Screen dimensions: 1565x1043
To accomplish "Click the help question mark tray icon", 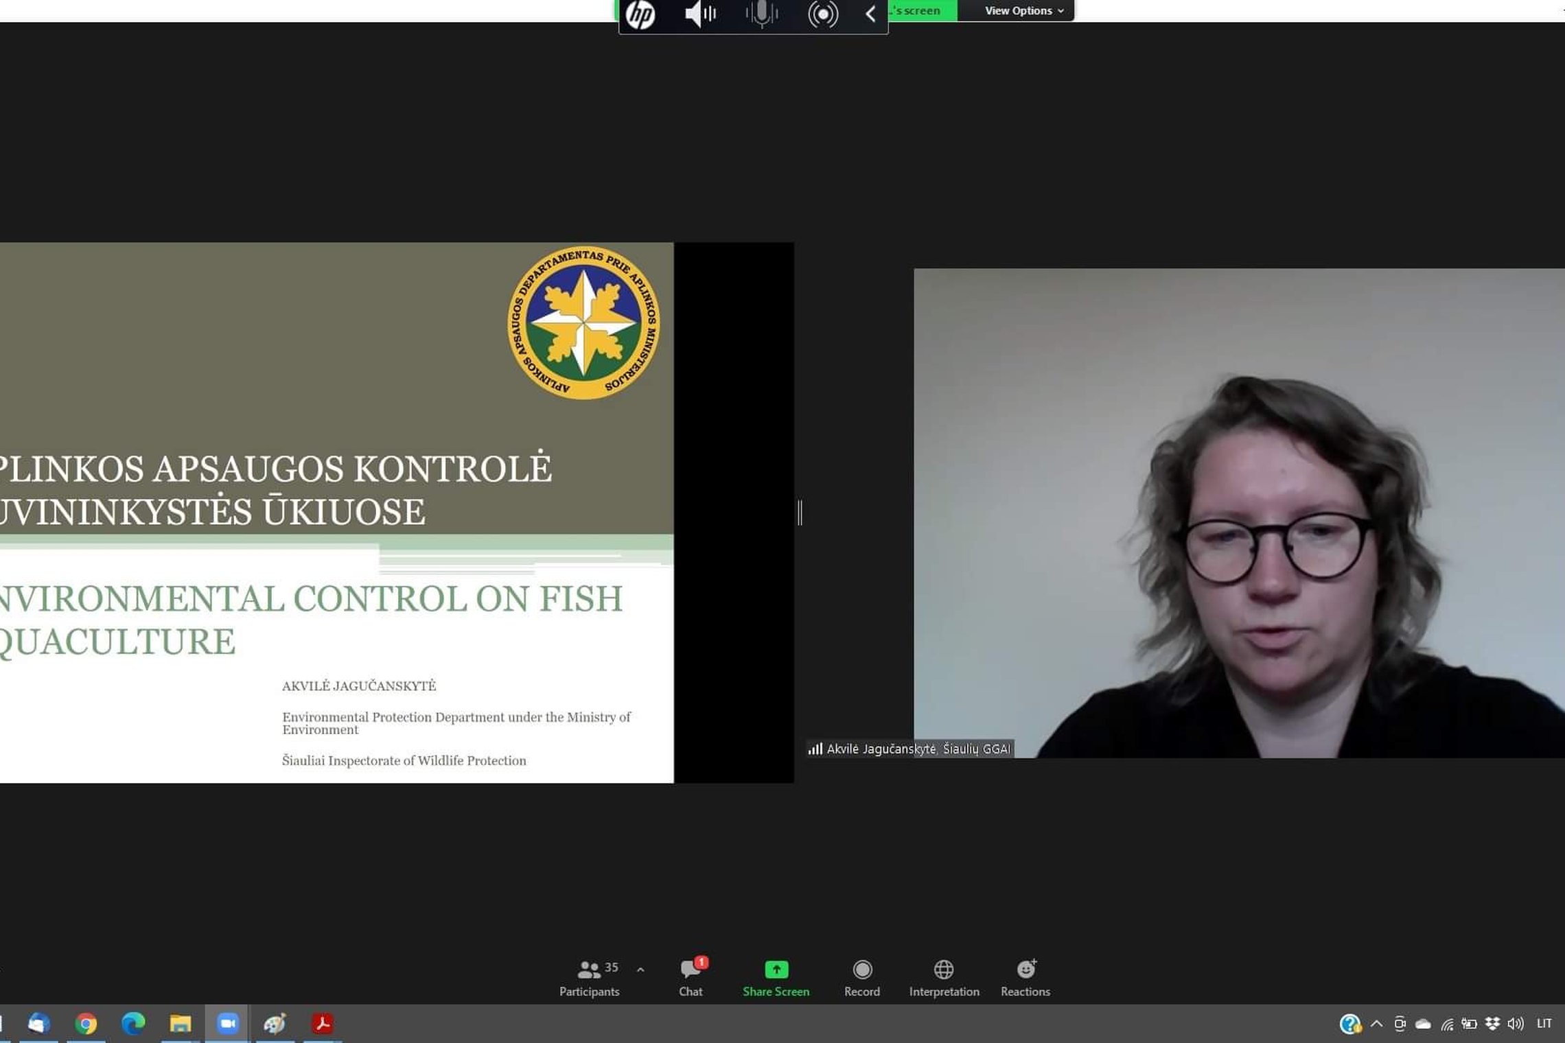I will tap(1350, 1024).
